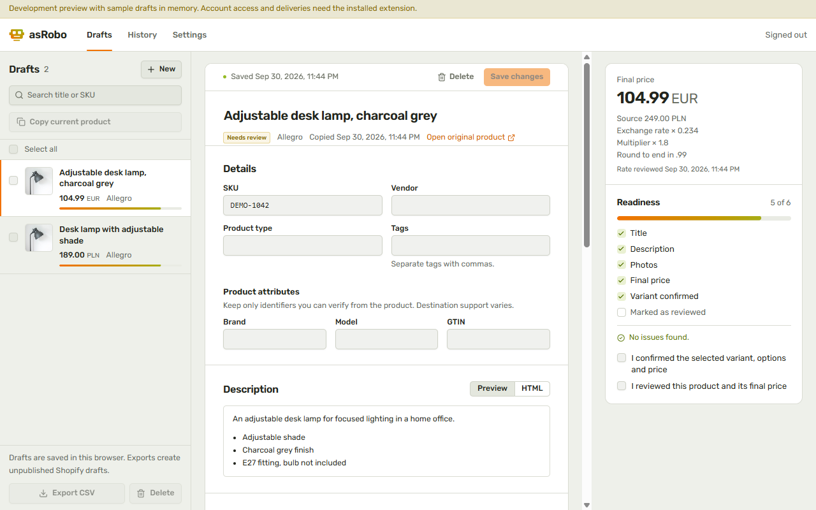Screen dimensions: 816x510
Task: Click the Readiness progress bar
Action: [704, 219]
